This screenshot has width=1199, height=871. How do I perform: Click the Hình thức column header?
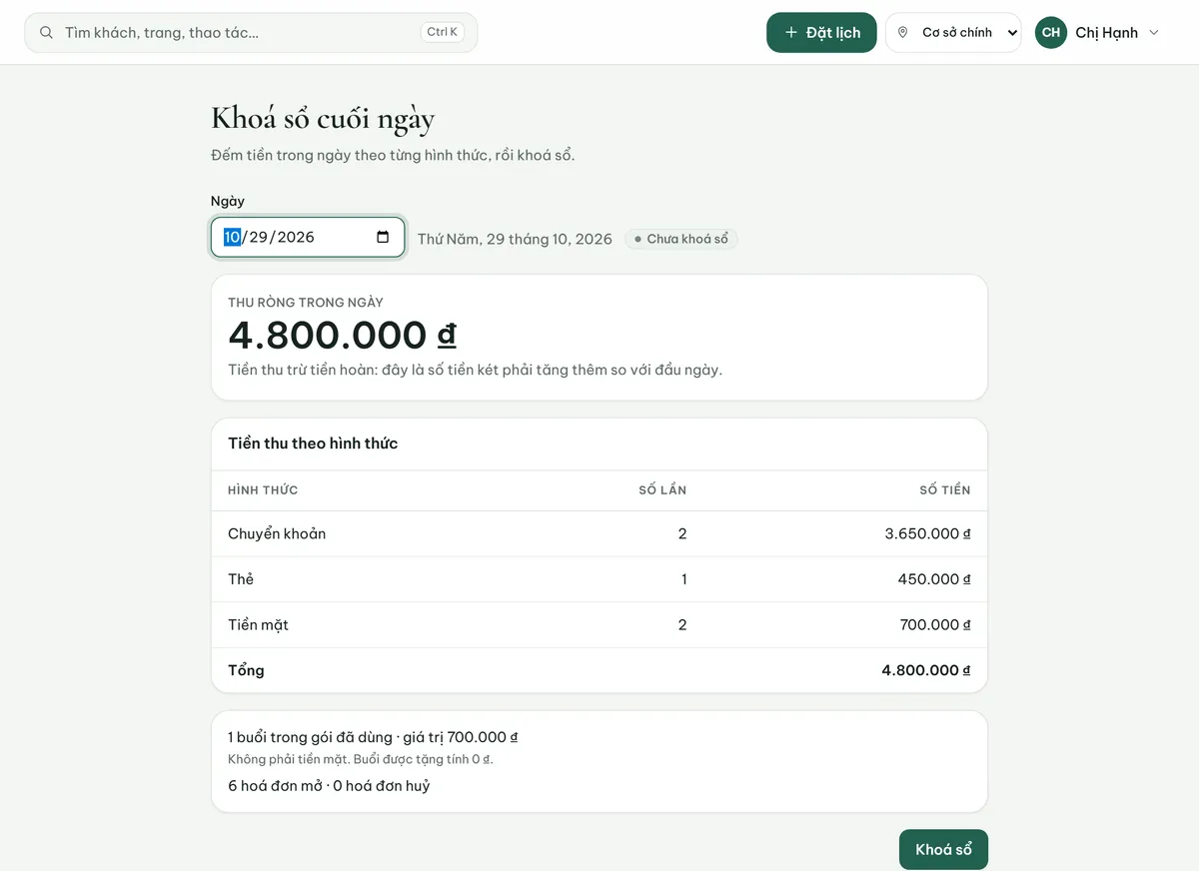(x=263, y=490)
